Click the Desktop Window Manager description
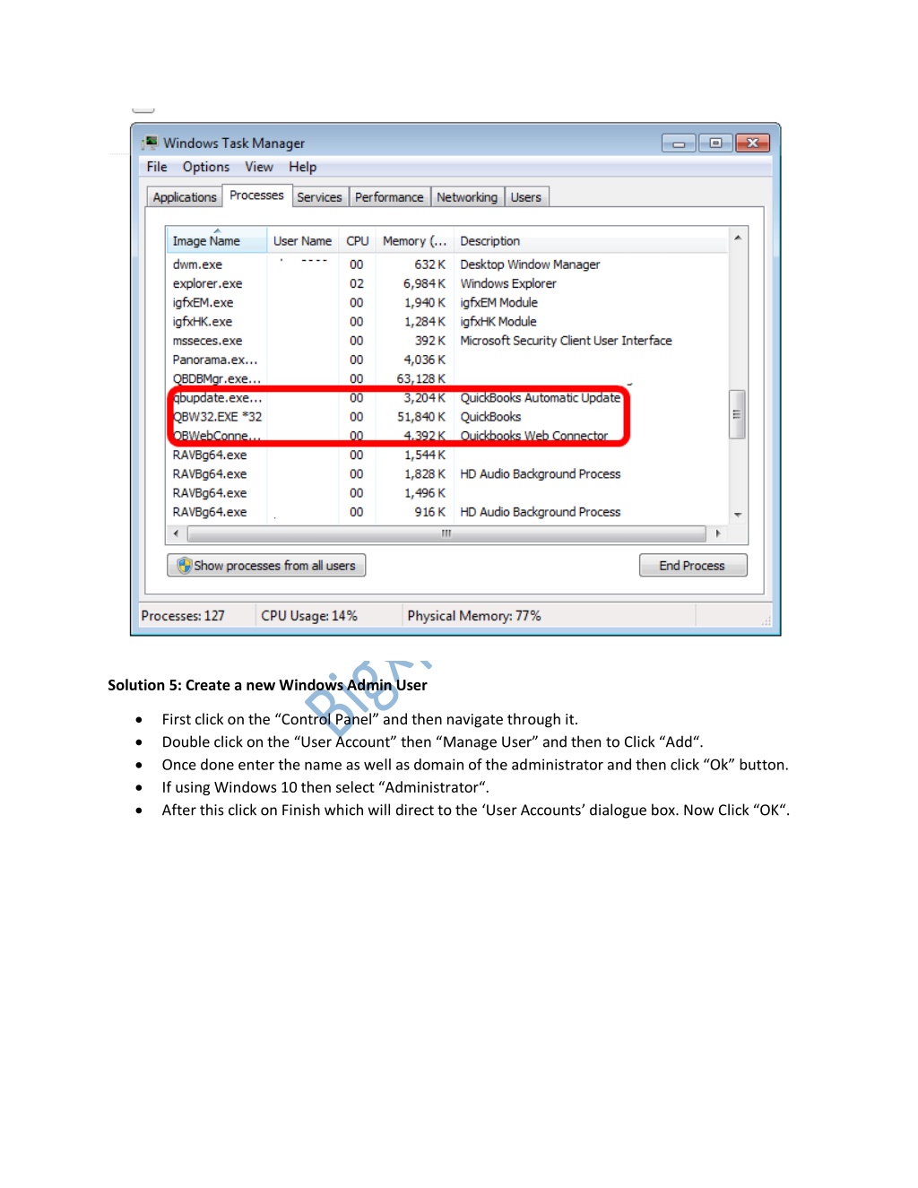Screen dimensions: 918x1188 coord(530,264)
